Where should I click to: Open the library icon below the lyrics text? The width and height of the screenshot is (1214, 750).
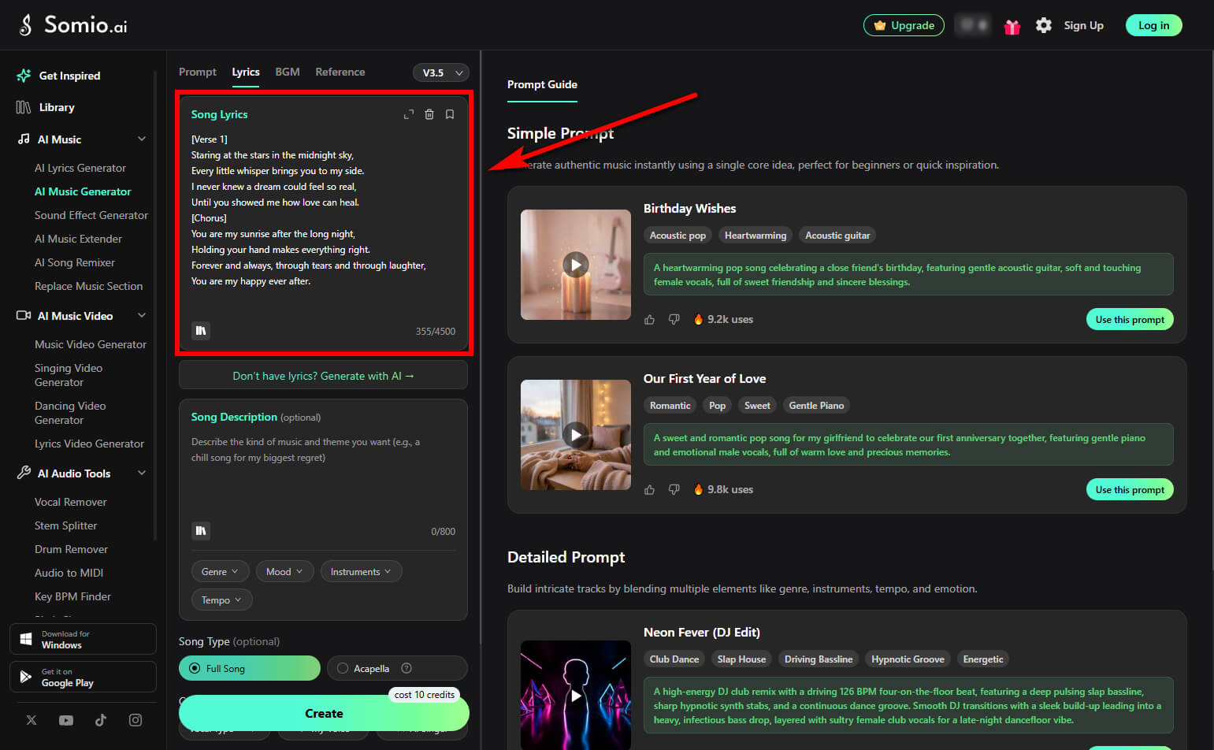coord(201,331)
